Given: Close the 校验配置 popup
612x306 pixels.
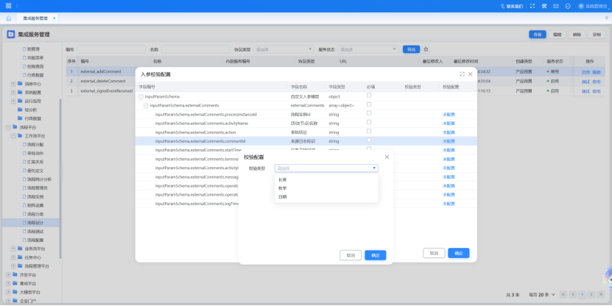Looking at the screenshot, I should (x=387, y=157).
